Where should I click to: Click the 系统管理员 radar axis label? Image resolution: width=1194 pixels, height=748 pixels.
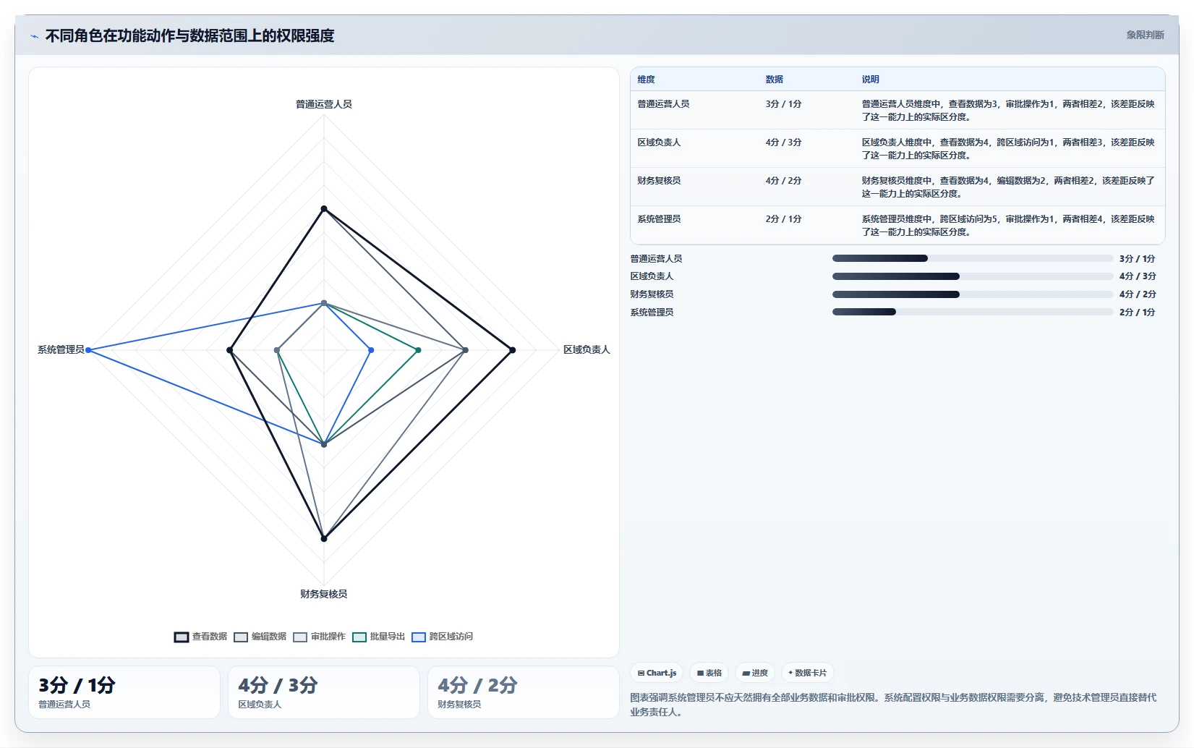[x=61, y=349]
